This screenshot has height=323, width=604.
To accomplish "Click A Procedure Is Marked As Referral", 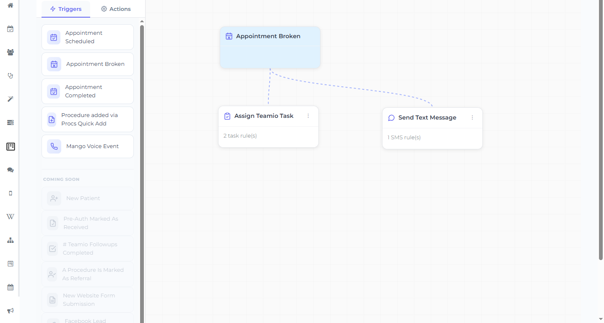I will click(x=88, y=274).
